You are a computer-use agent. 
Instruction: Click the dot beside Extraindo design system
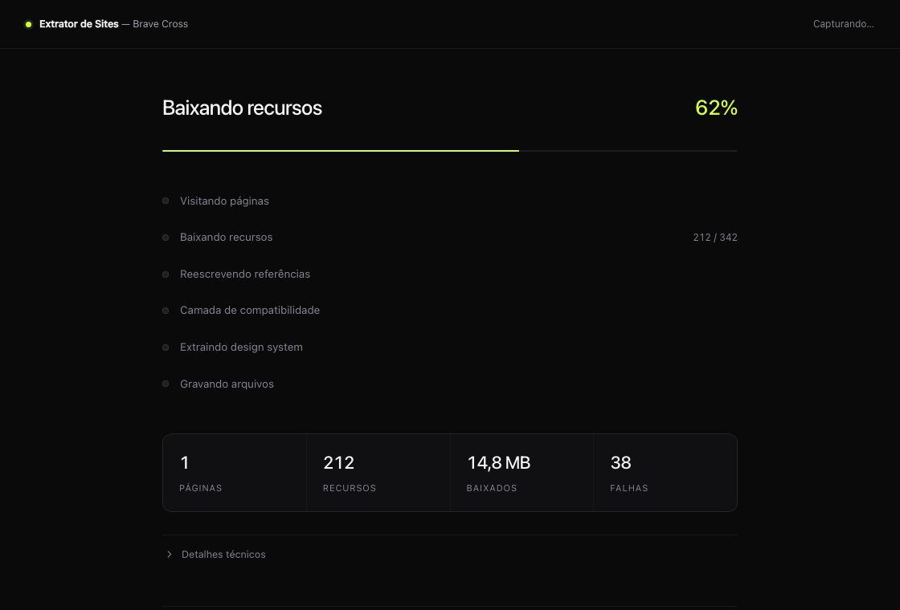(166, 348)
